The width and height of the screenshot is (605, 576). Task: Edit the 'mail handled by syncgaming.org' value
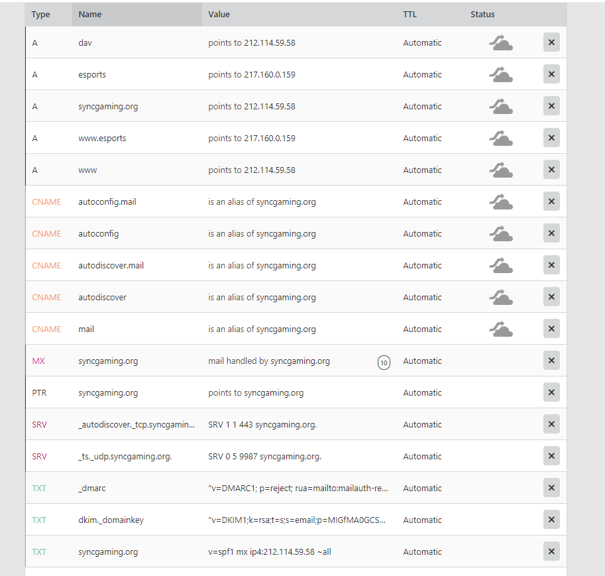click(269, 361)
